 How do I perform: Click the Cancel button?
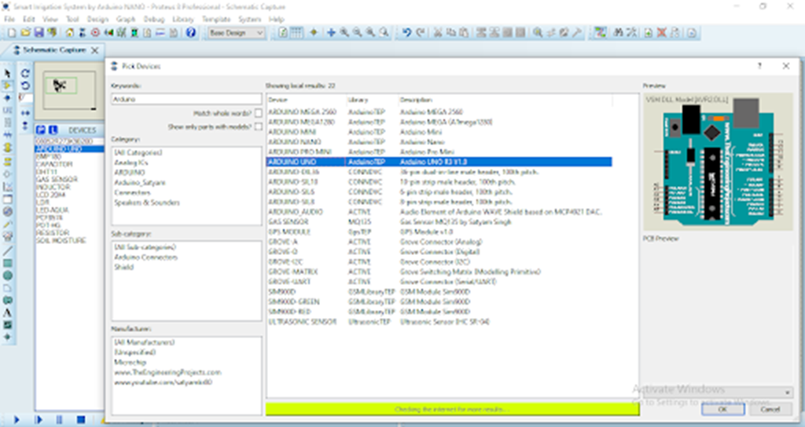point(770,409)
